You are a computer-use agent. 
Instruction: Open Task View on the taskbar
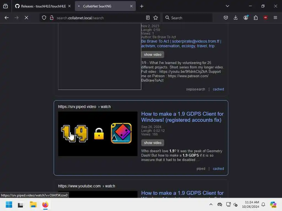pos(20,204)
